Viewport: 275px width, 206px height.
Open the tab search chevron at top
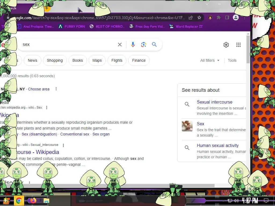tap(207, 4)
